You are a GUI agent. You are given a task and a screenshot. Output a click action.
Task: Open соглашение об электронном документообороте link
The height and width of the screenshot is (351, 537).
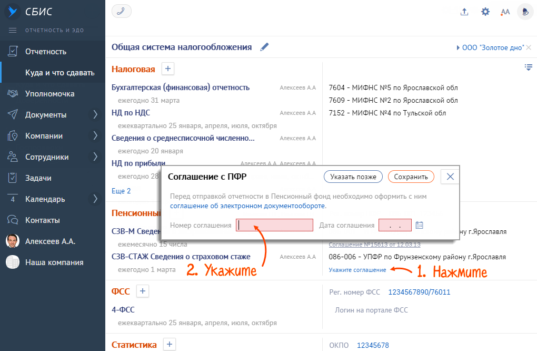point(247,206)
